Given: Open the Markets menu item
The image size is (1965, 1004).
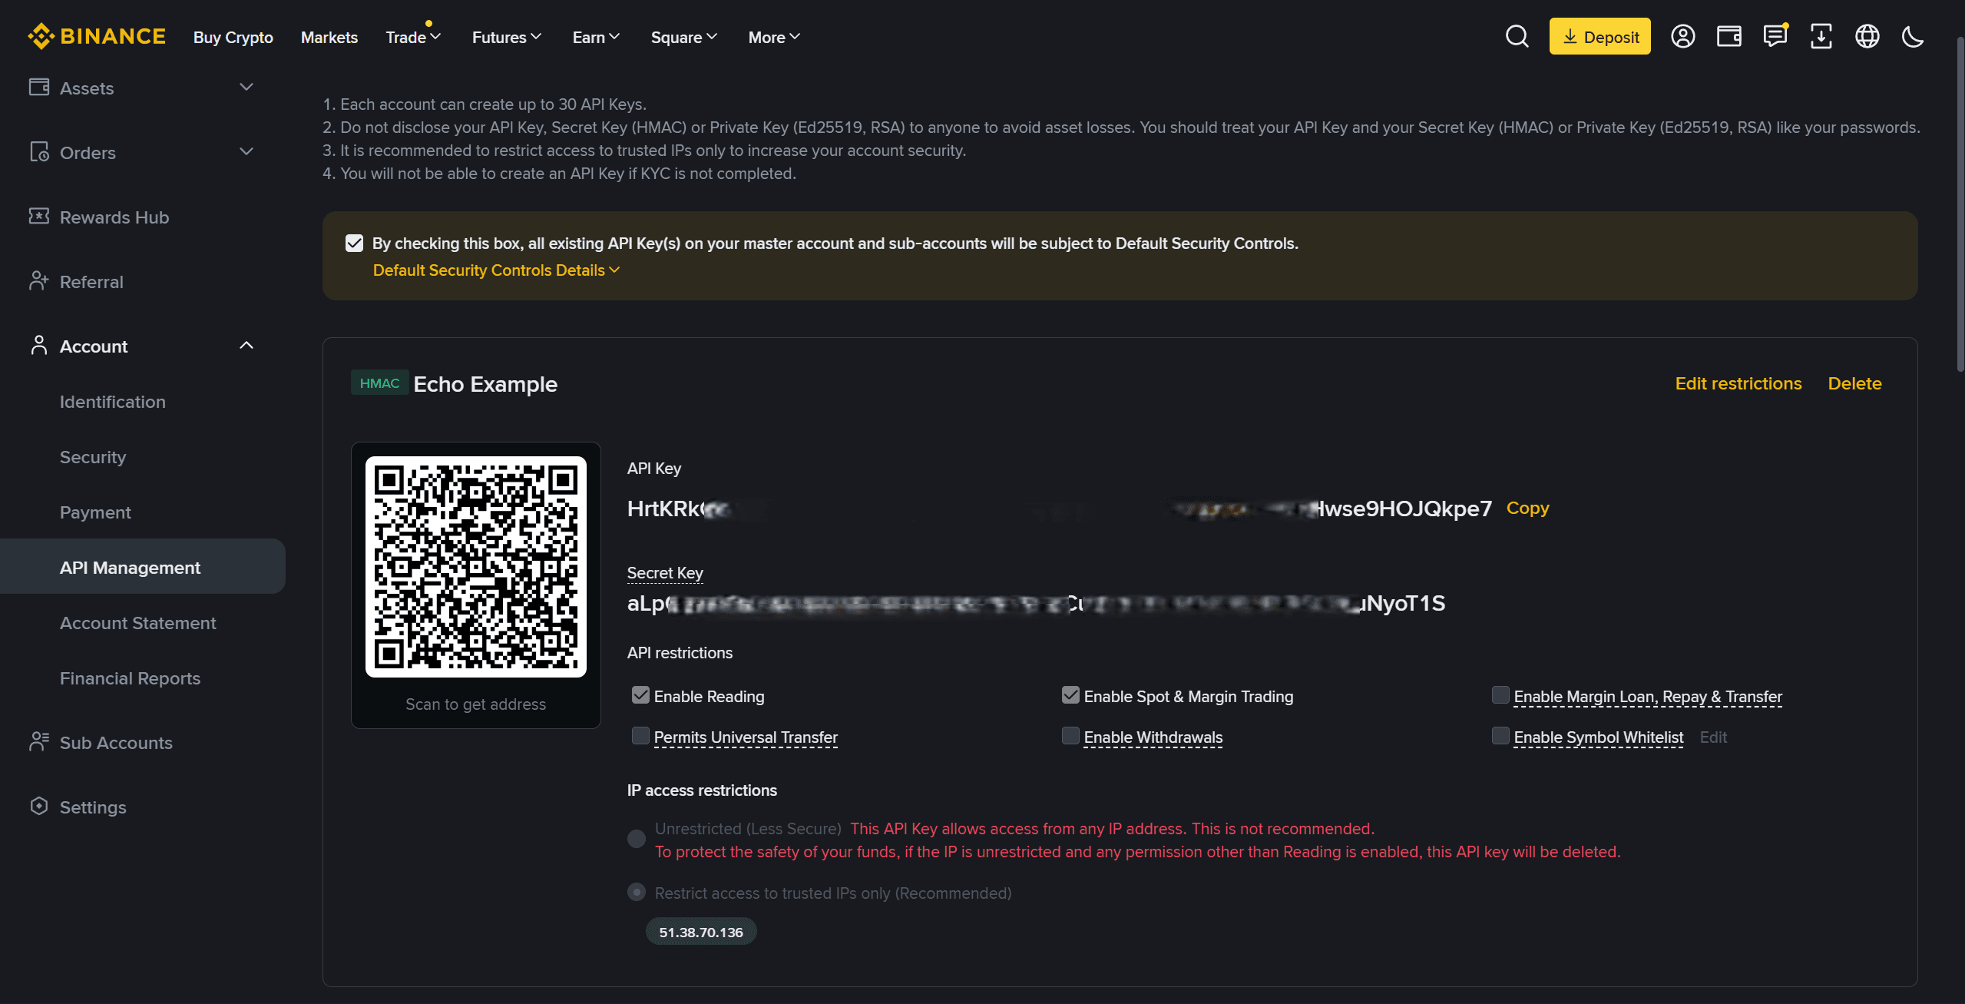Looking at the screenshot, I should coord(329,37).
